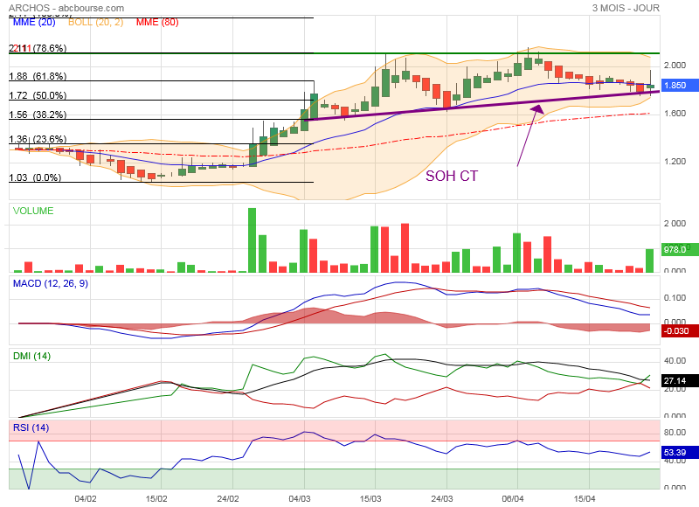
Task: Click the DMI (14) panel label
Action: [31, 356]
